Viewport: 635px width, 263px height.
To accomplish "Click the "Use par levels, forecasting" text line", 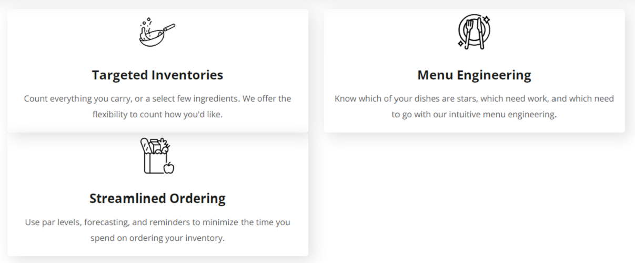I will (157, 222).
